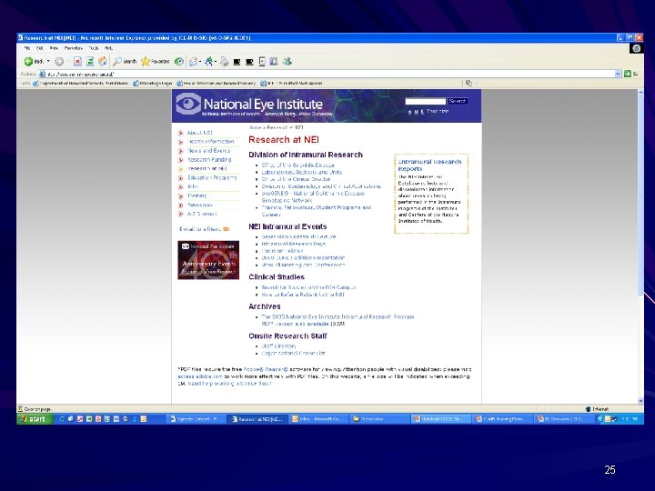Click the Mail envelope toolbar icon
The width and height of the screenshot is (655, 491).
(193, 62)
